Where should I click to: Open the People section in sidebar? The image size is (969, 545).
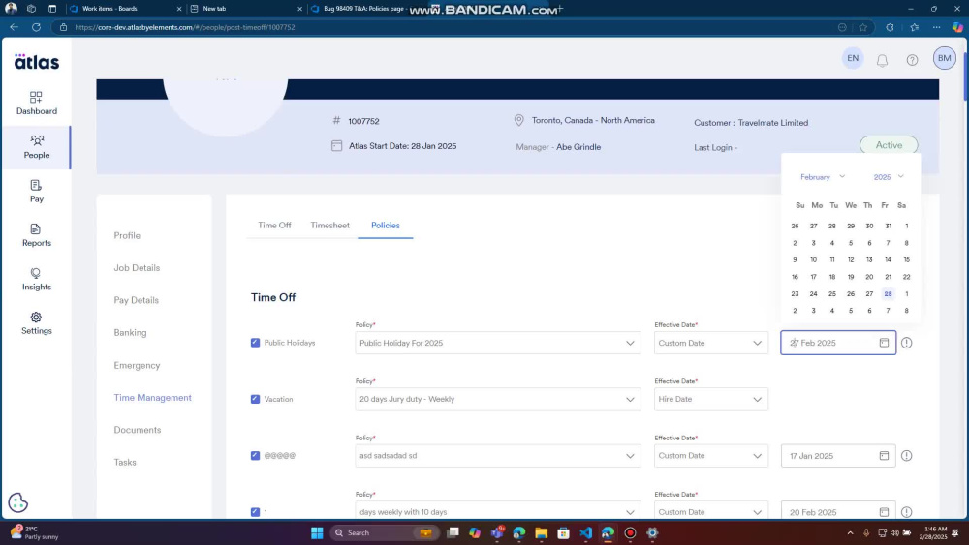[x=37, y=147]
